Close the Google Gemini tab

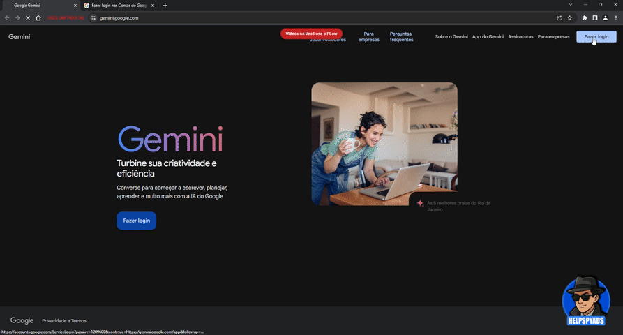coord(75,6)
